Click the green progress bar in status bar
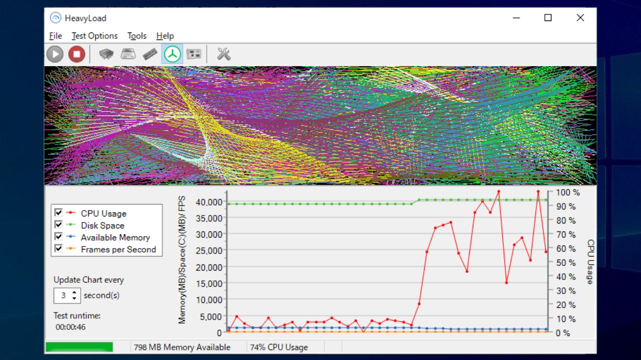Image resolution: width=641 pixels, height=360 pixels. click(x=79, y=347)
